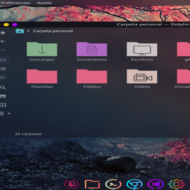Toggle image previews icon

point(3,96)
